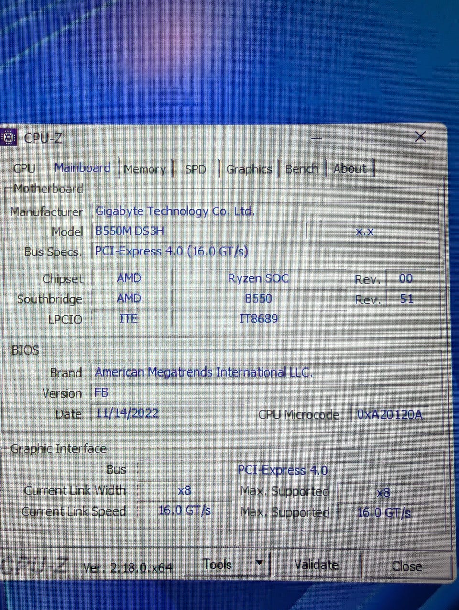Open the Memory tab
459x610 pixels.
coord(144,169)
